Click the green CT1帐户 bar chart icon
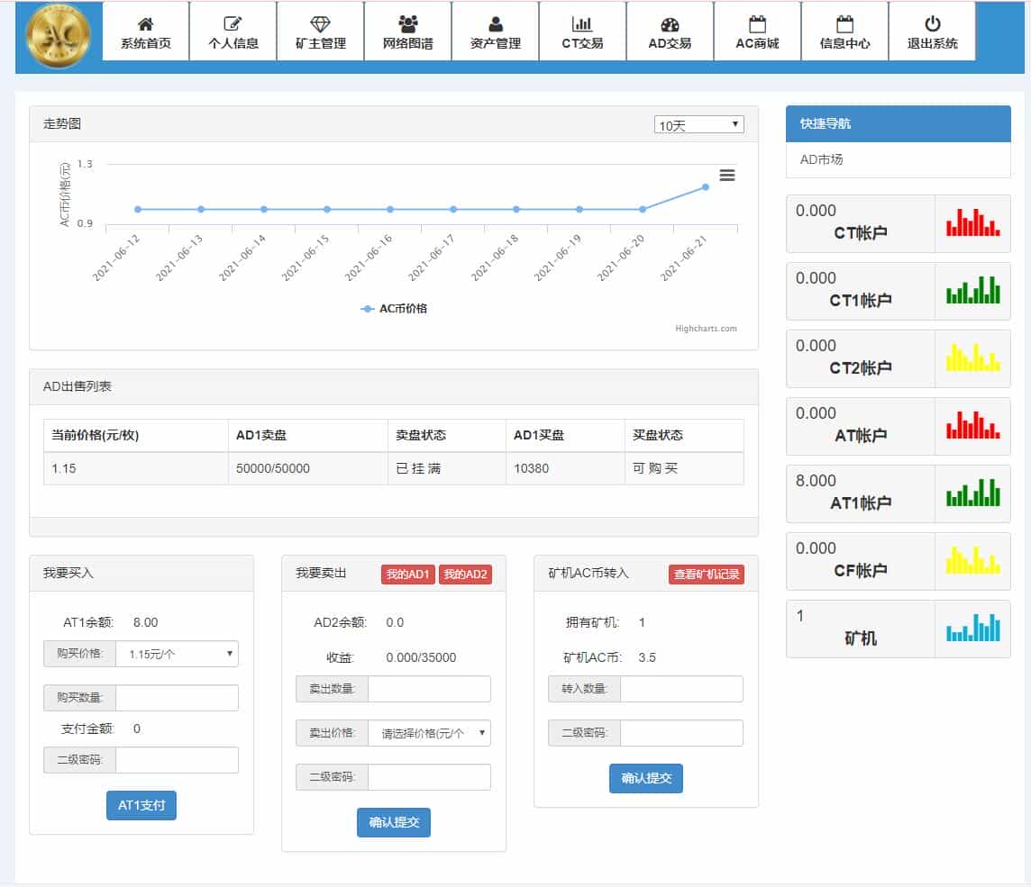The image size is (1031, 887). (x=972, y=291)
